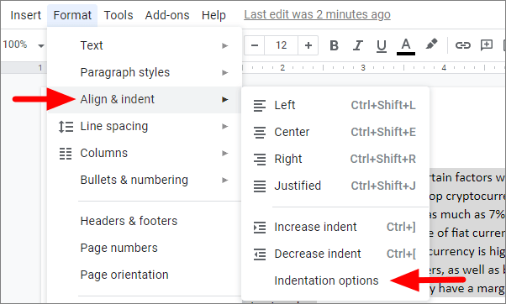506x304 pixels.
Task: Click the insert link icon
Action: [x=463, y=45]
